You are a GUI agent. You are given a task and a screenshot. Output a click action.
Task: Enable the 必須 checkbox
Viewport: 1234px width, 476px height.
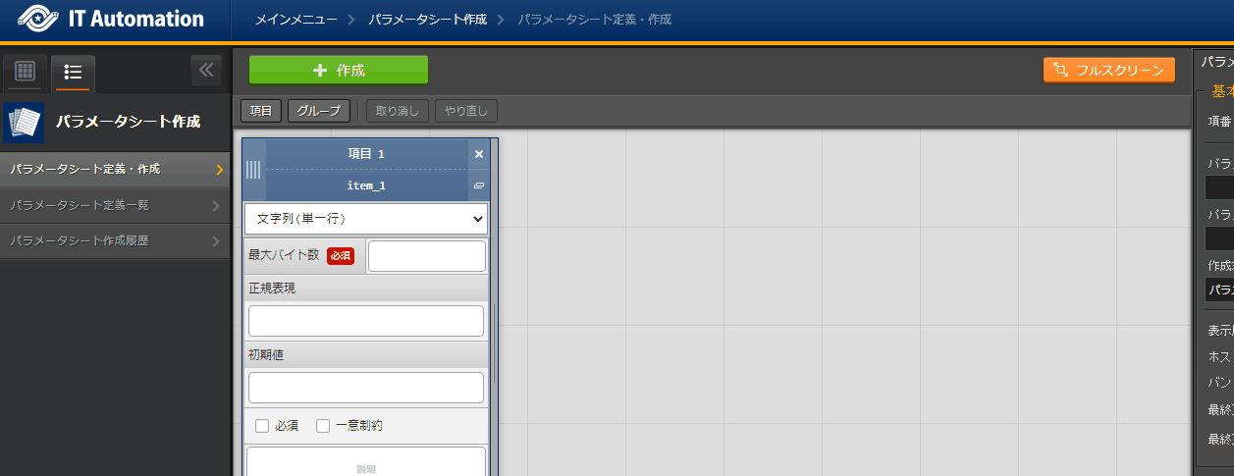(262, 426)
